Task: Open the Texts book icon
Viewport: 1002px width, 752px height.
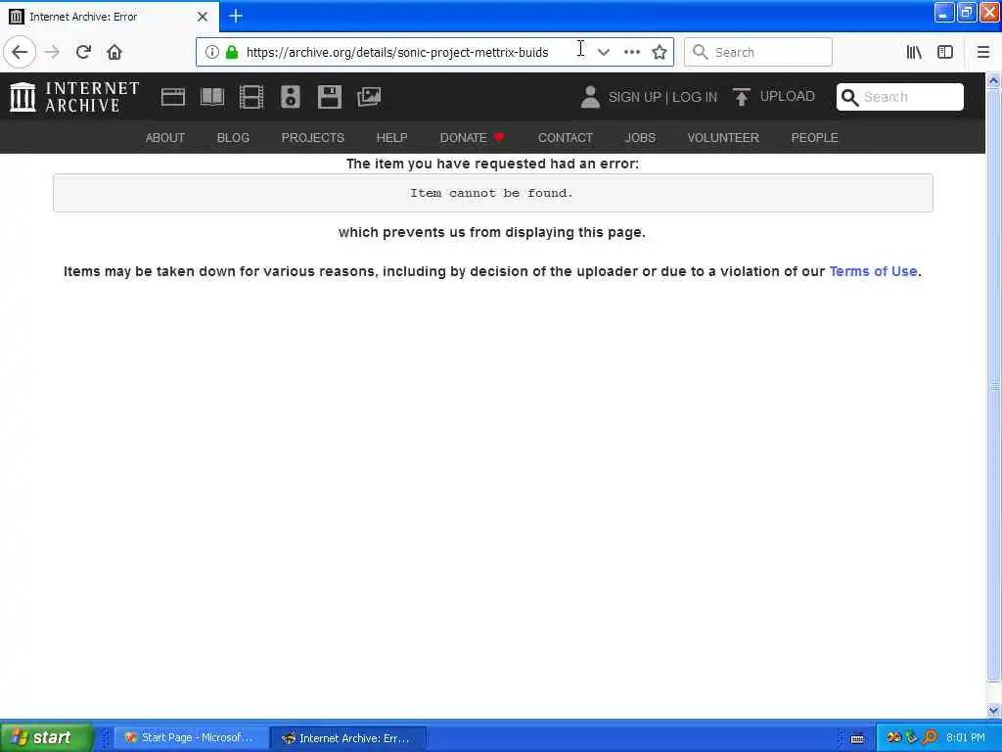Action: coord(212,97)
